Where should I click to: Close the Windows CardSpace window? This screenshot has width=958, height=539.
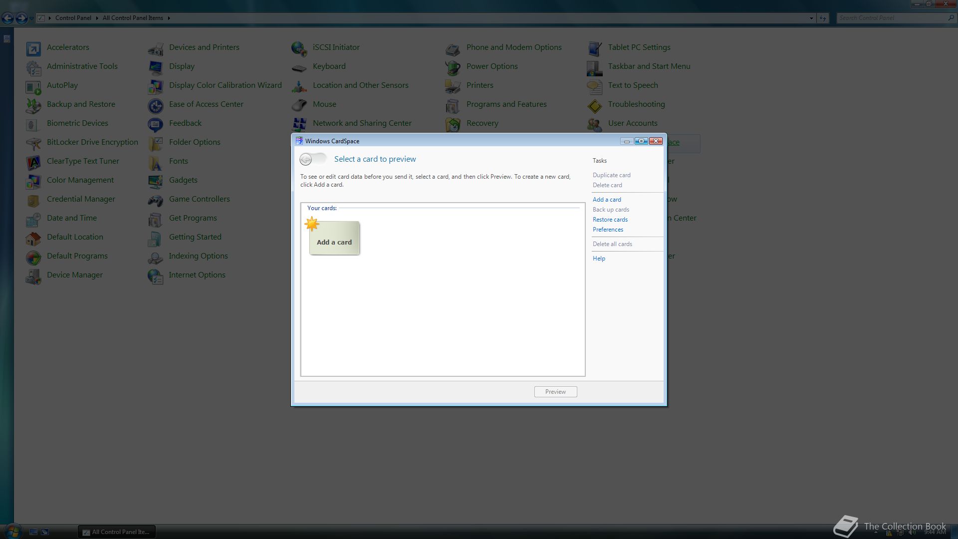coord(656,141)
